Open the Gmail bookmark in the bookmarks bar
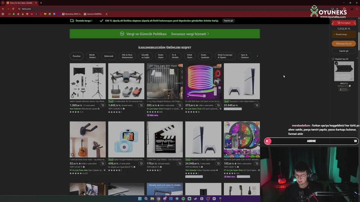The image size is (360, 202). [x=9, y=14]
